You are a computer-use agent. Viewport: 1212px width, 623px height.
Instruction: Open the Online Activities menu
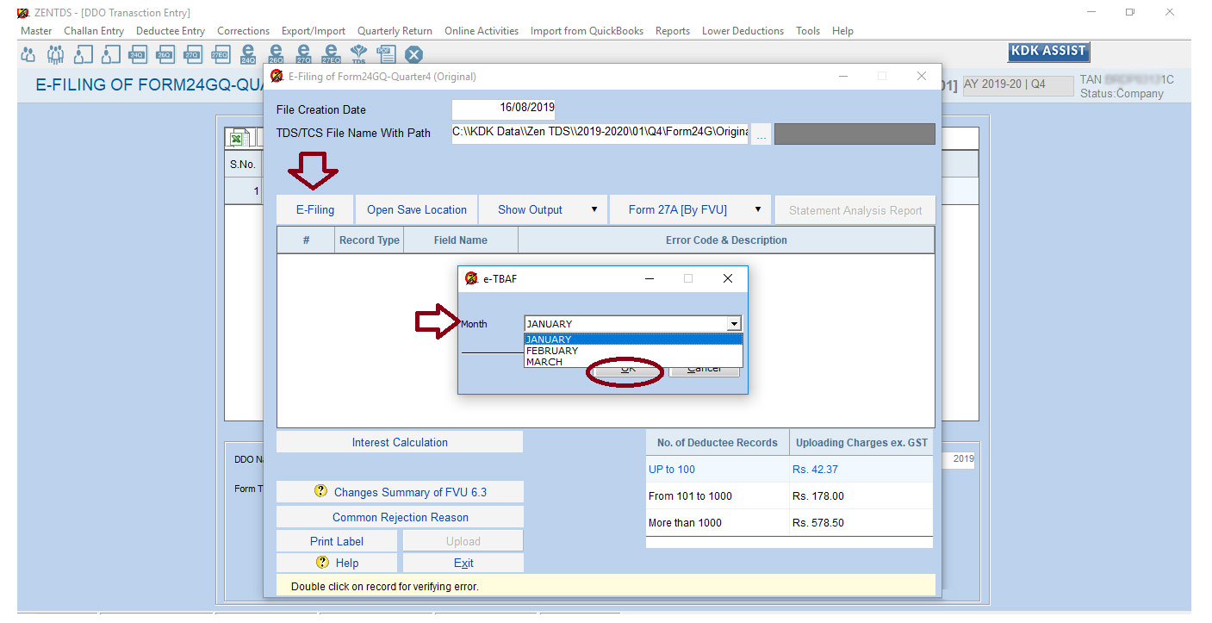tap(482, 31)
